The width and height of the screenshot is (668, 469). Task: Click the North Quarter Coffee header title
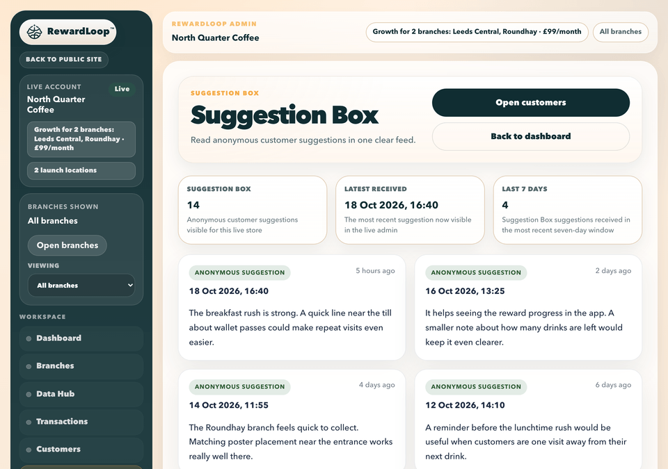pos(215,38)
